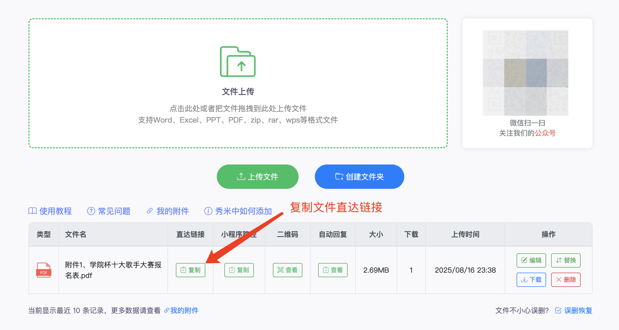Open the 使用教程 book icon link

[33, 211]
